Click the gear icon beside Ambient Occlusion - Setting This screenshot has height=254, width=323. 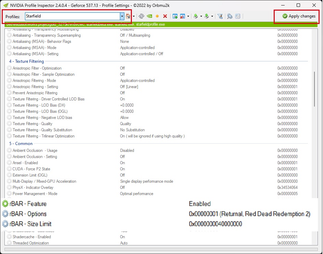click(9, 157)
